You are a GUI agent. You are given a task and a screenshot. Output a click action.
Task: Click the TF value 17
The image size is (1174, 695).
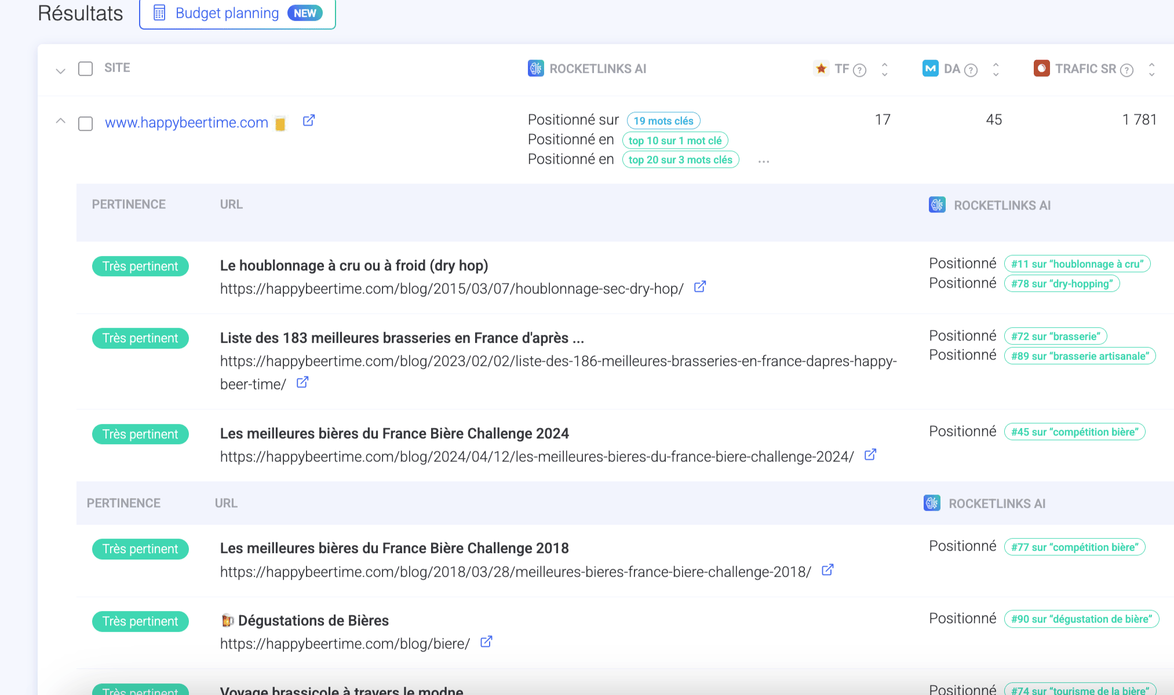point(883,120)
